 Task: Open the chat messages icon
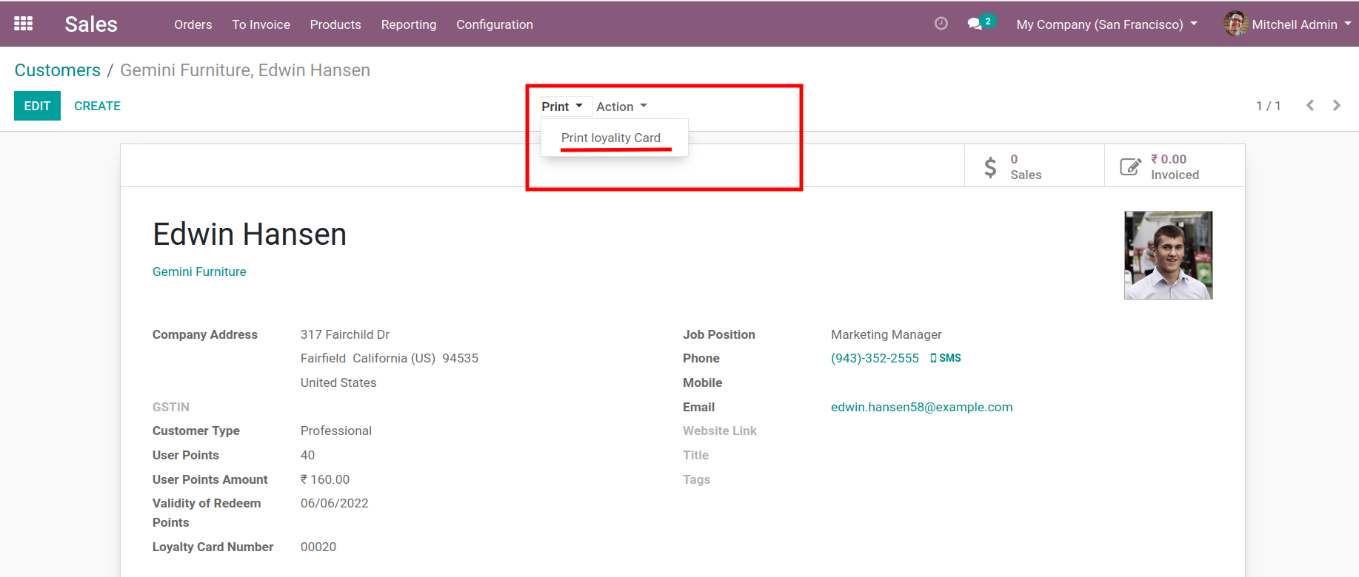tap(975, 24)
